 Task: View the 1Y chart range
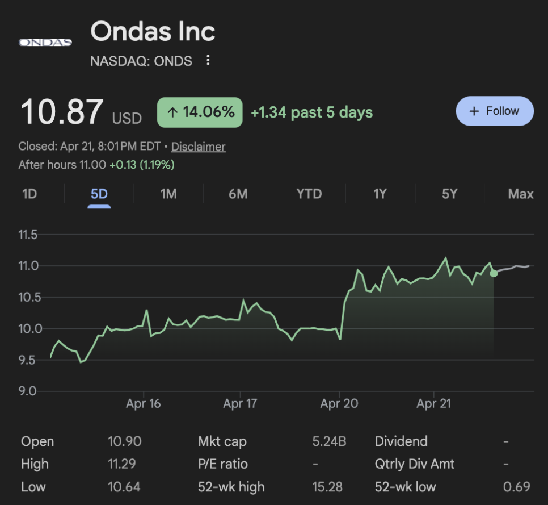[380, 194]
